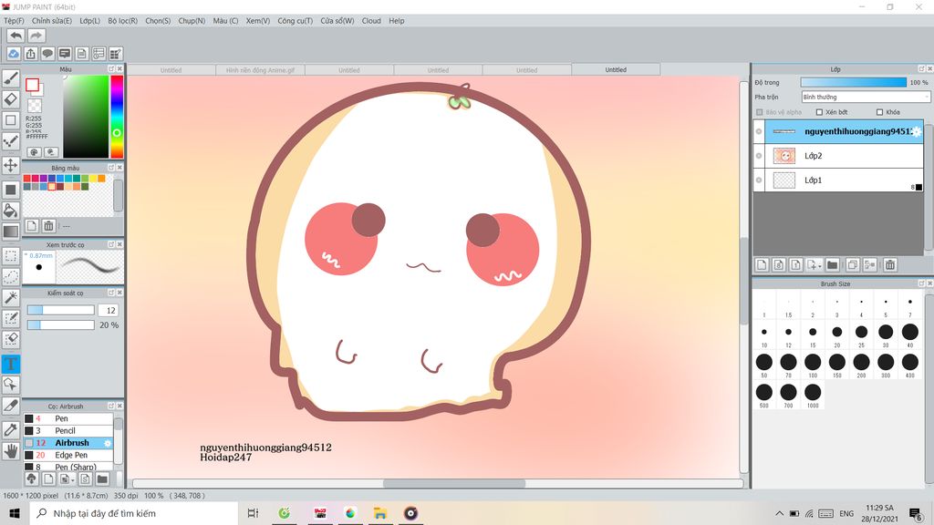This screenshot has height=525, width=934.
Task: Duplicate the layer using the copy icon
Action: point(853,265)
